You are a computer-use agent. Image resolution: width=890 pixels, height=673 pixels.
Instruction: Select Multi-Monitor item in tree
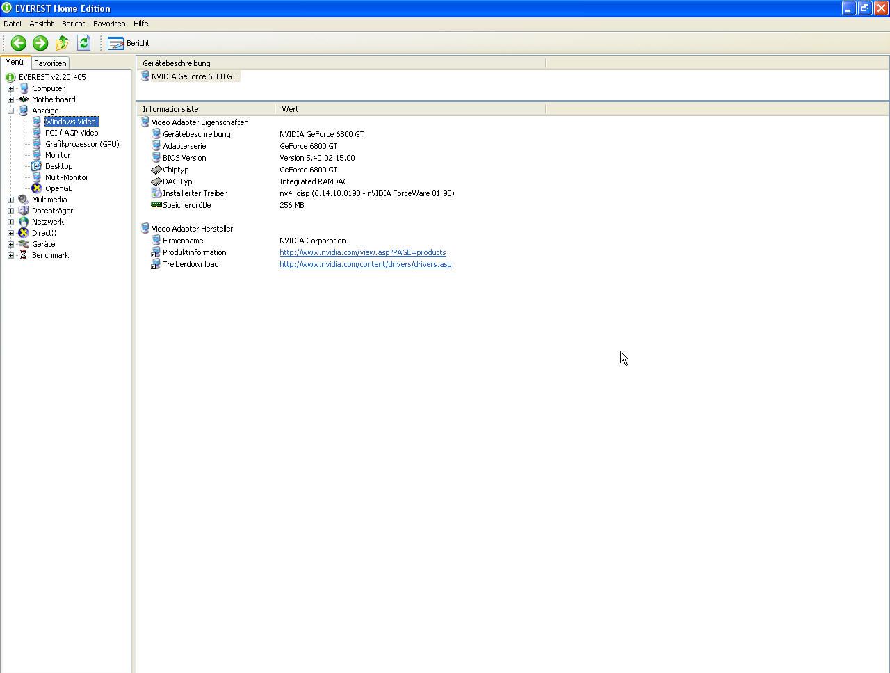click(67, 177)
